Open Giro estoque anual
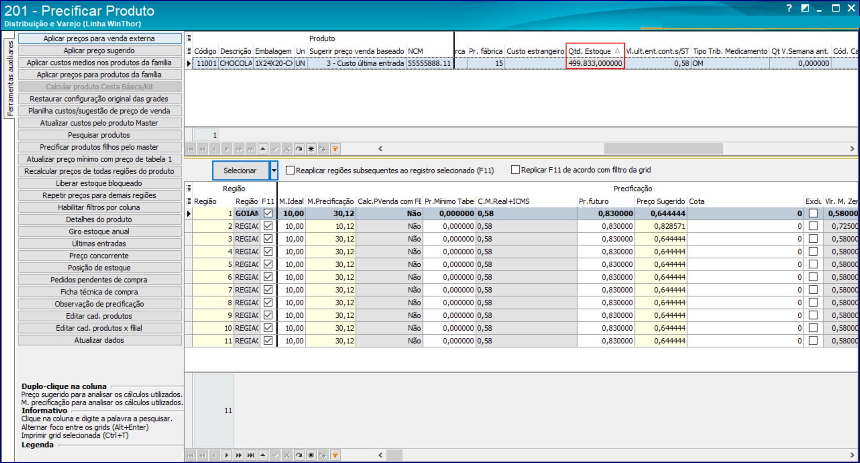This screenshot has height=463, width=860. point(99,231)
